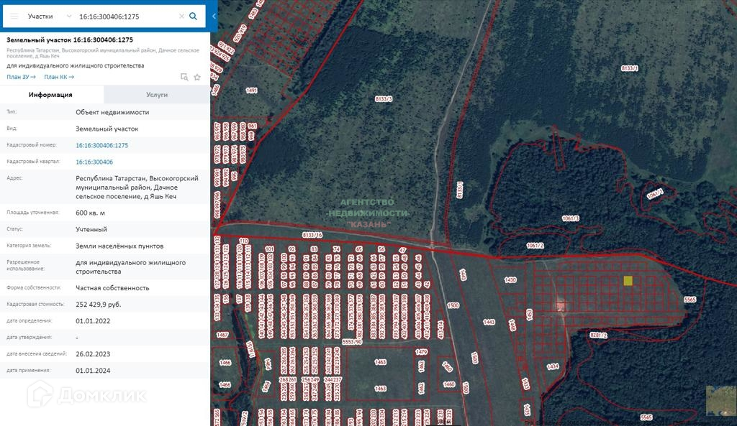Open the hamburger menu in search bar
The image size is (737, 426).
(x=14, y=17)
